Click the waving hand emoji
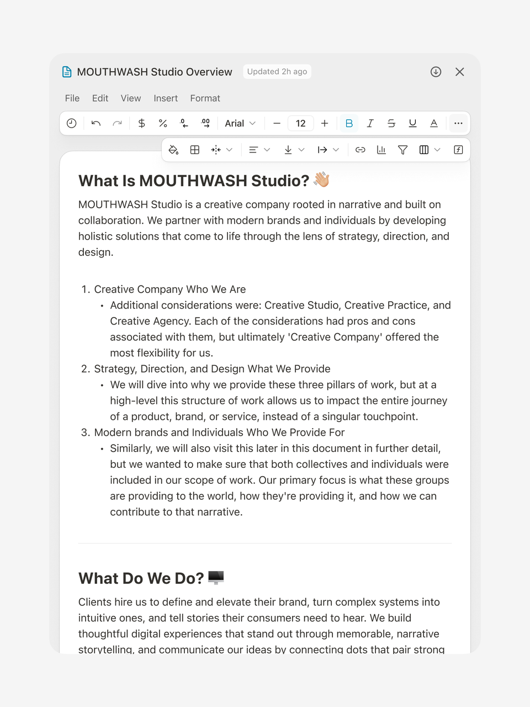The height and width of the screenshot is (707, 530). 321,180
